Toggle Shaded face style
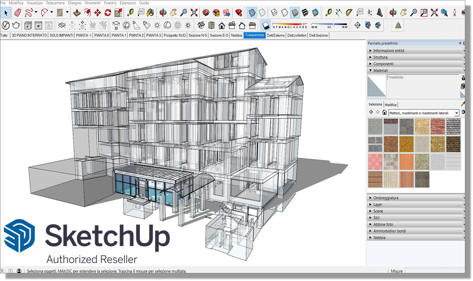Viewport: 473px width, 281px height. 295,13
